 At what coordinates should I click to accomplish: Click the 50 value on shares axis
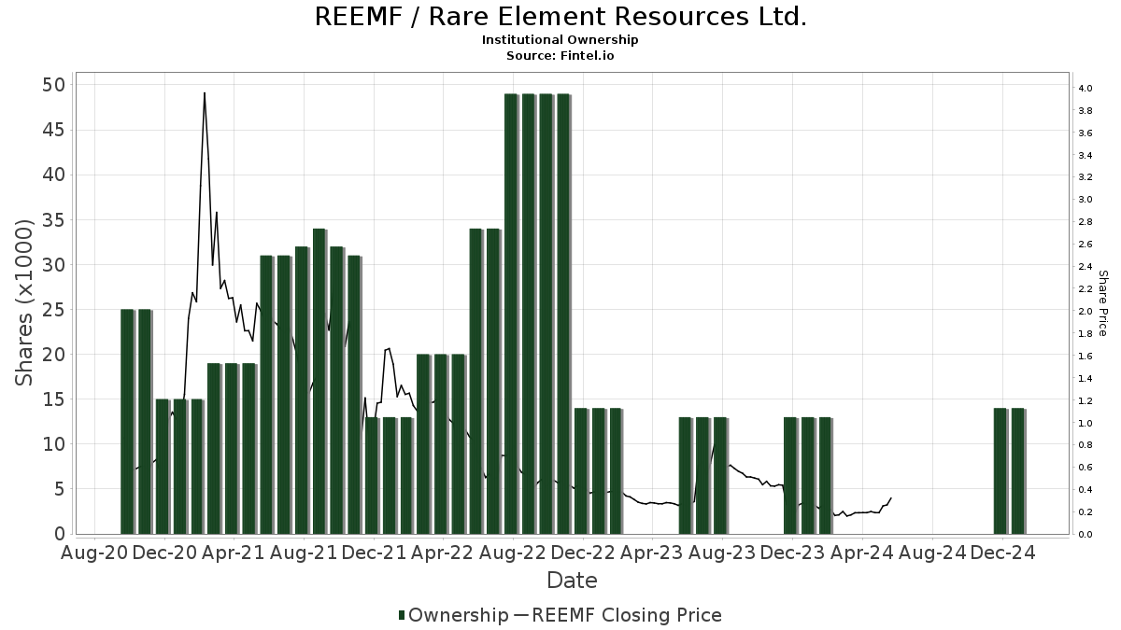click(54, 85)
